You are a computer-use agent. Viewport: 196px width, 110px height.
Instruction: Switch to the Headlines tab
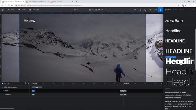click(168, 10)
